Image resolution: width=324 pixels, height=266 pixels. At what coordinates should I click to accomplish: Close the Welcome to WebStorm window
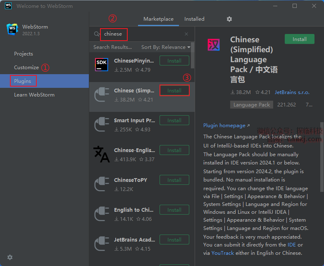(x=314, y=6)
